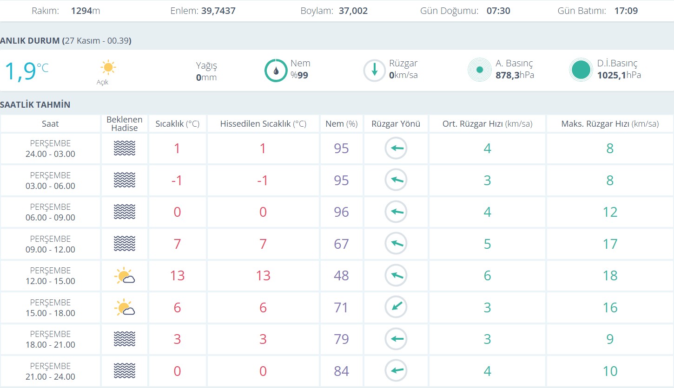Click the Rüzgar wind direction arrow icon
The width and height of the screenshot is (674, 388).
coord(374,71)
